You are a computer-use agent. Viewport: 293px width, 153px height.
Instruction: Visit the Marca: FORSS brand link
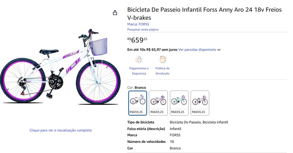click(138, 24)
